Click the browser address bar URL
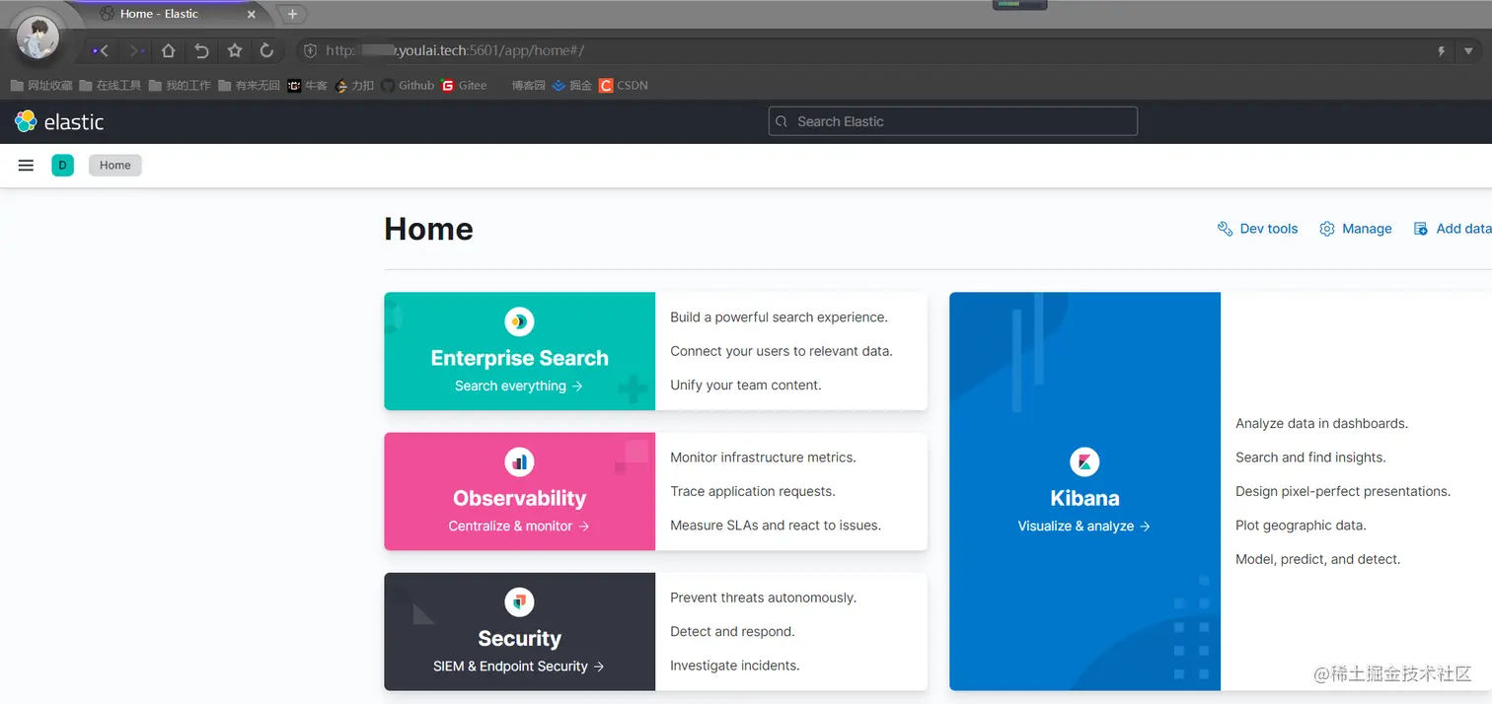The height and width of the screenshot is (704, 1492). [x=455, y=50]
